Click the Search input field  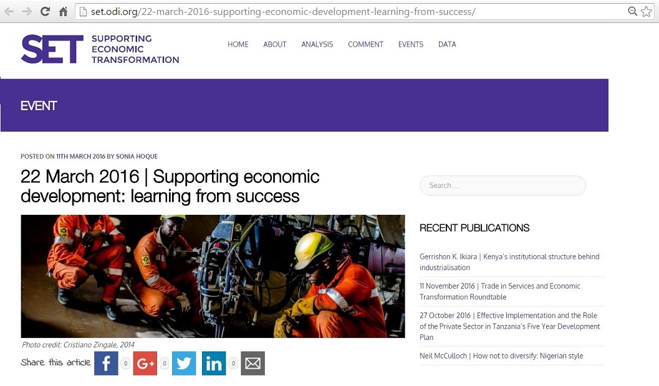[x=503, y=186]
